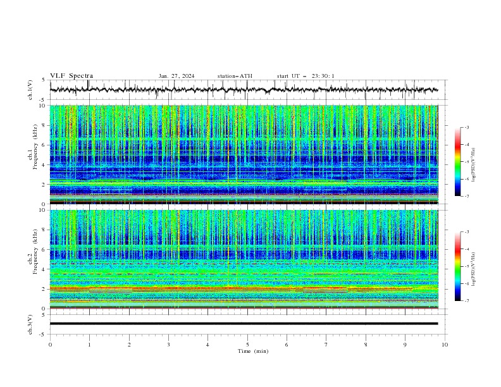
Task: Click the ch.1 spectrogram color scale bar
Action: [457, 162]
